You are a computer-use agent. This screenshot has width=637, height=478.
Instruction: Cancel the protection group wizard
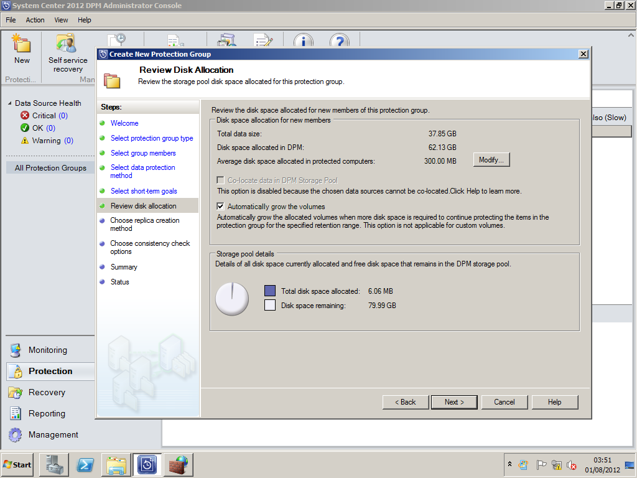point(504,402)
